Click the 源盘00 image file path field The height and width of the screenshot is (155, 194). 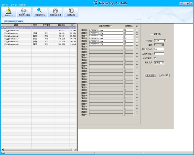(x=106, y=30)
